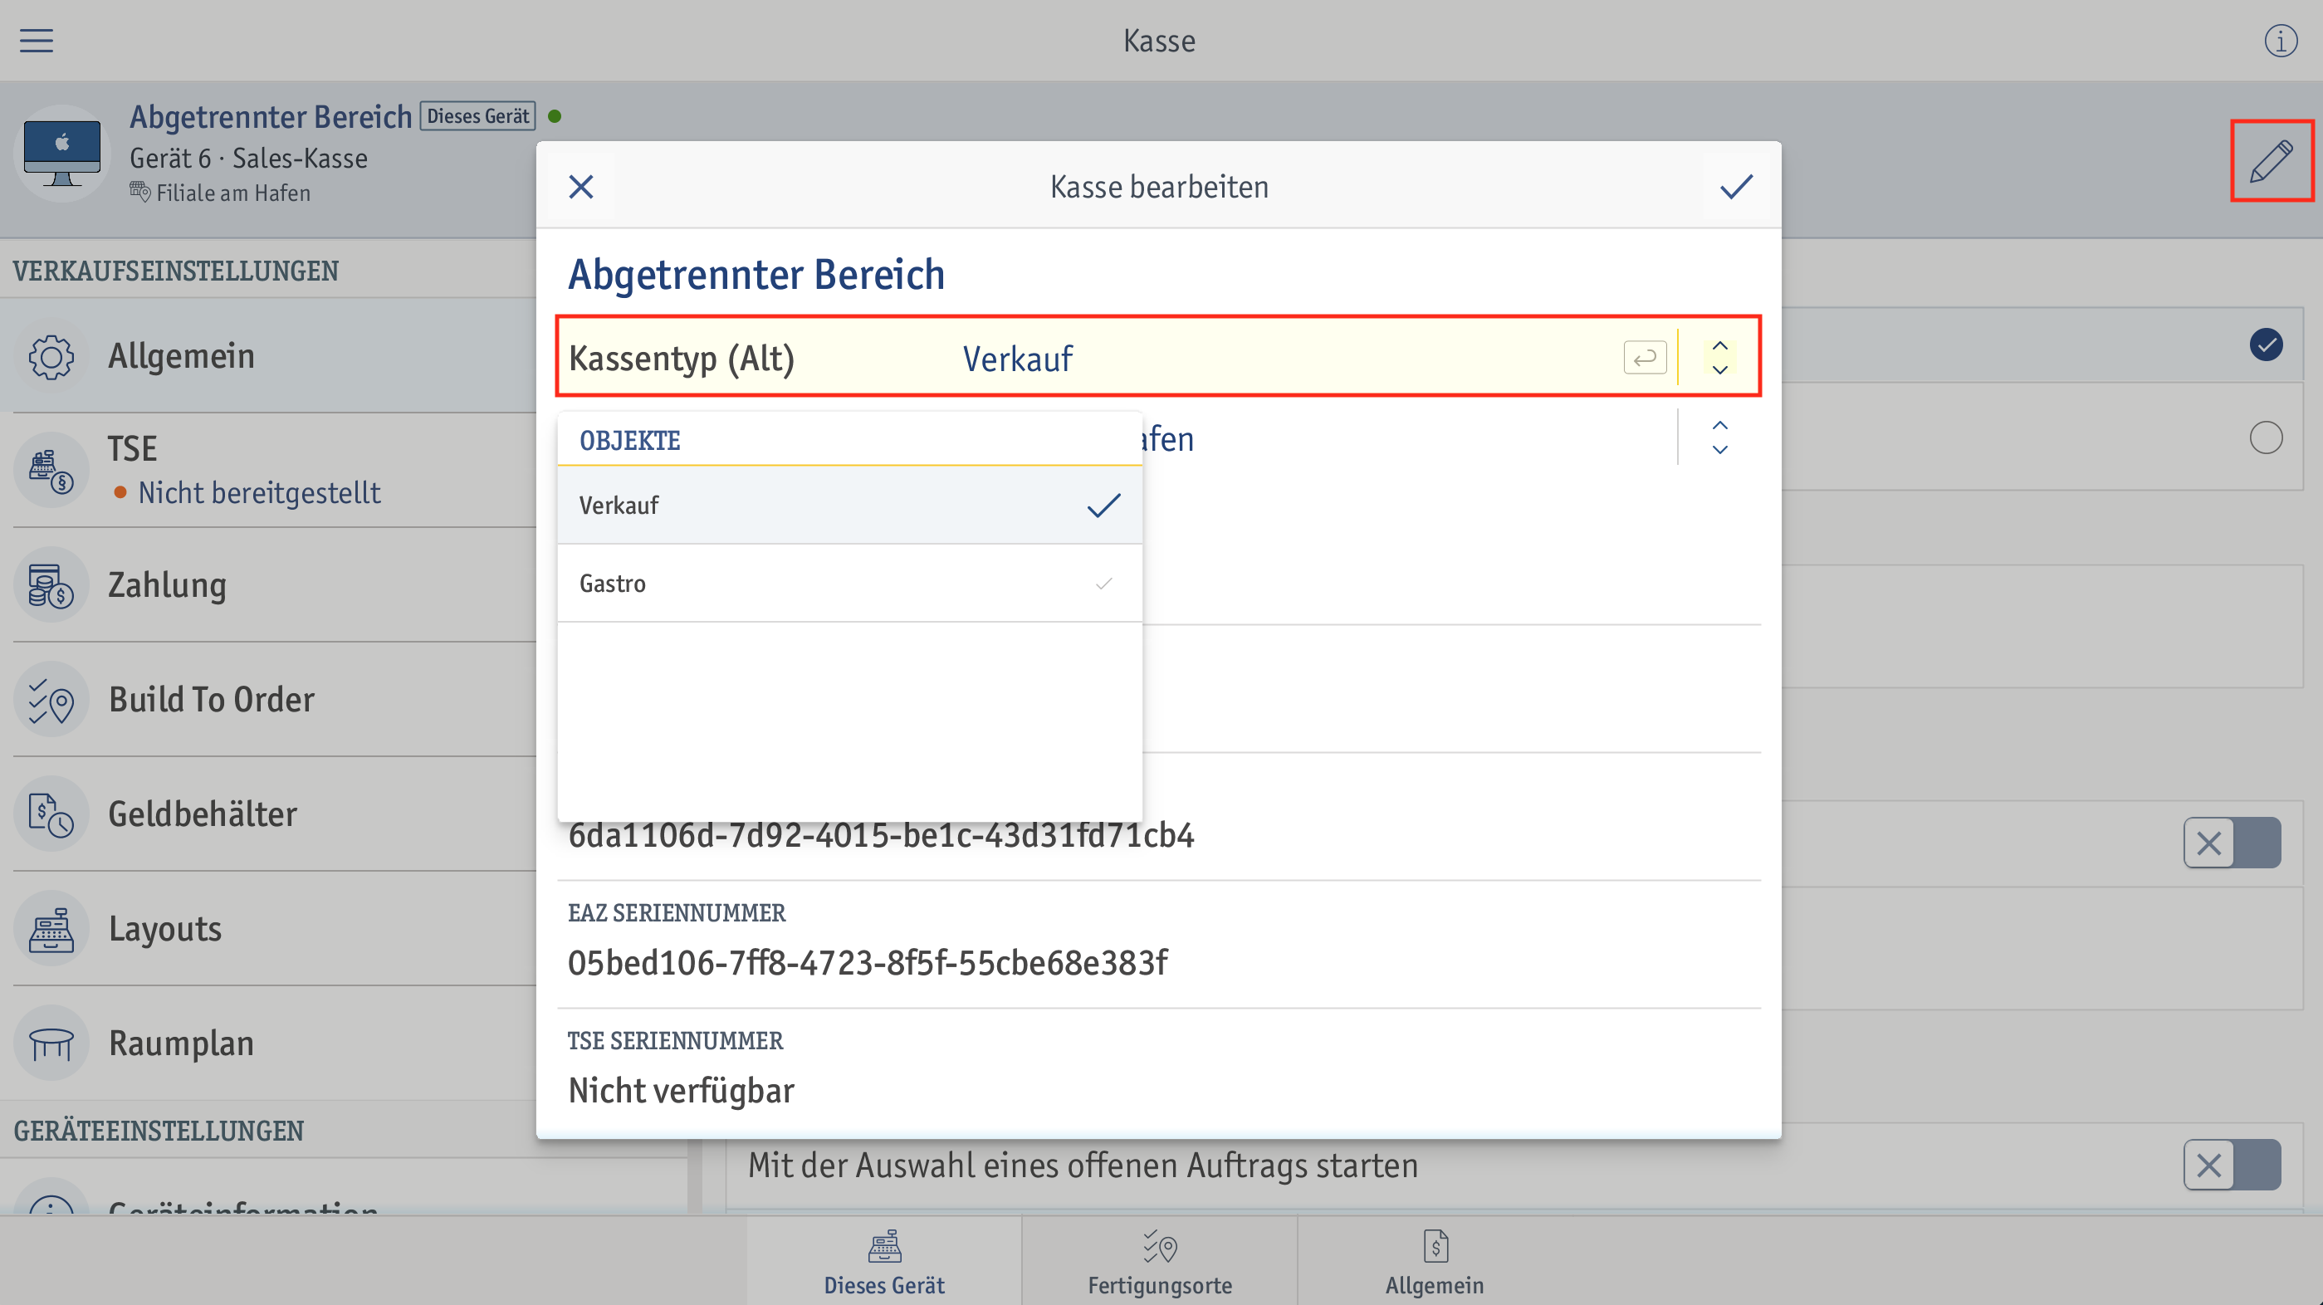Viewport: 2323px width, 1305px height.
Task: Select the checked radio option at right
Action: pyautogui.click(x=2265, y=345)
